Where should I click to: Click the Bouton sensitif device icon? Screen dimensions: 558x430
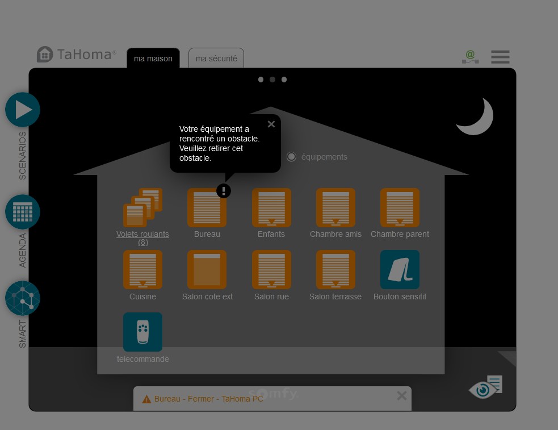[400, 270]
